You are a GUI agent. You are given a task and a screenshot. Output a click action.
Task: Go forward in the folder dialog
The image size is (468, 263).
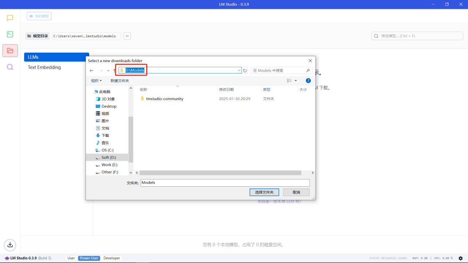[x=101, y=70]
